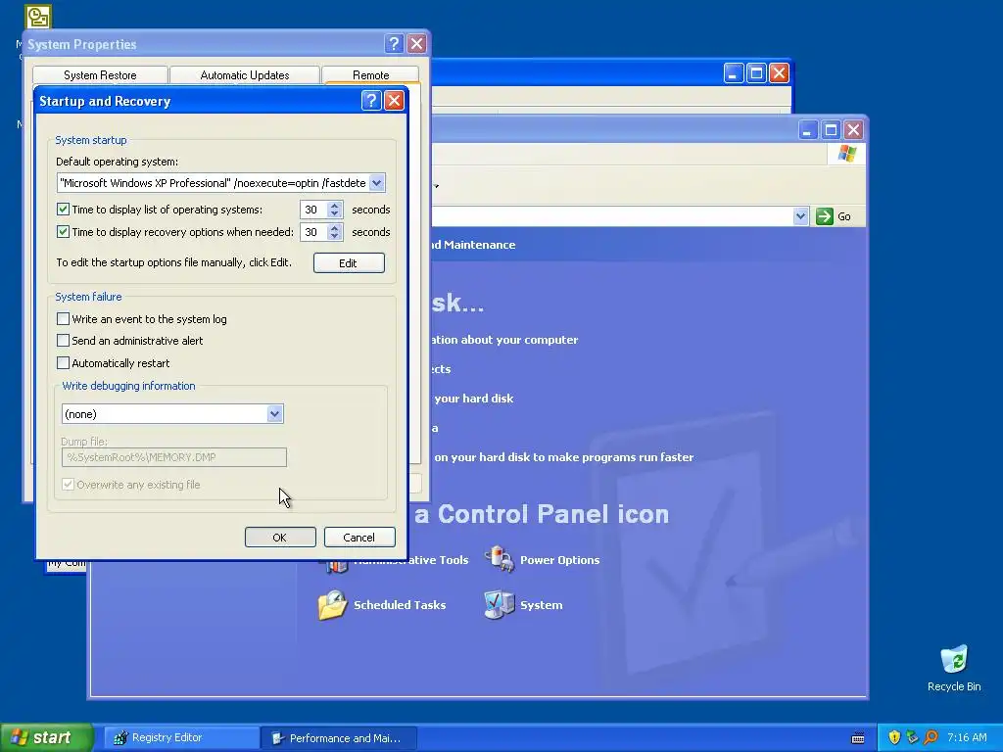This screenshot has width=1003, height=752.
Task: Click Go button label in Control Panel
Action: [x=844, y=216]
